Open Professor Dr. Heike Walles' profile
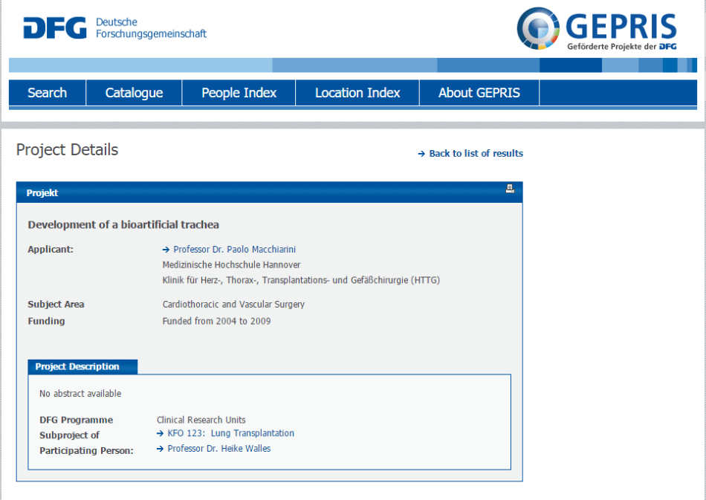Screen dimensions: 706x500 (218, 448)
